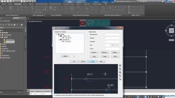
Task: Switch to the Project ribbon tab
Action: pos(10,4)
